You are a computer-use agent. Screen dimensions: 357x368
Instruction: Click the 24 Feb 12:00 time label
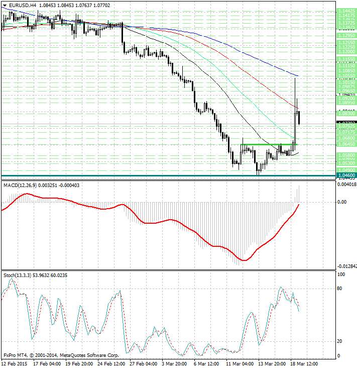pyautogui.click(x=111, y=364)
